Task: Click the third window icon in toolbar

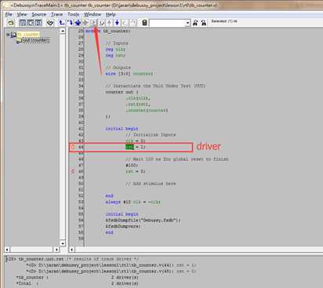Action: [x=38, y=23]
